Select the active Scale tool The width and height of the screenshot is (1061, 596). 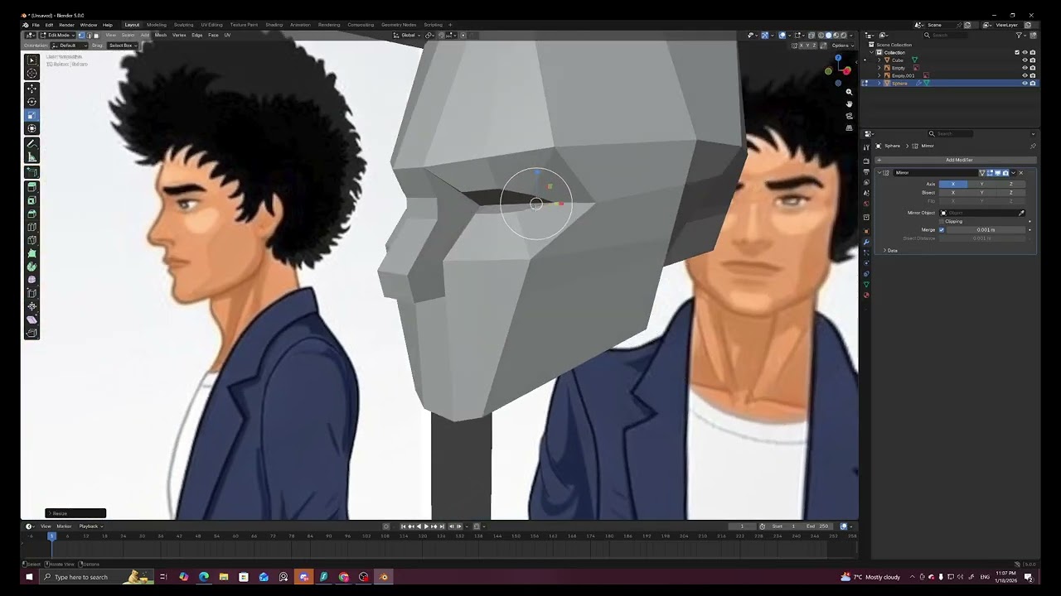pos(31,115)
